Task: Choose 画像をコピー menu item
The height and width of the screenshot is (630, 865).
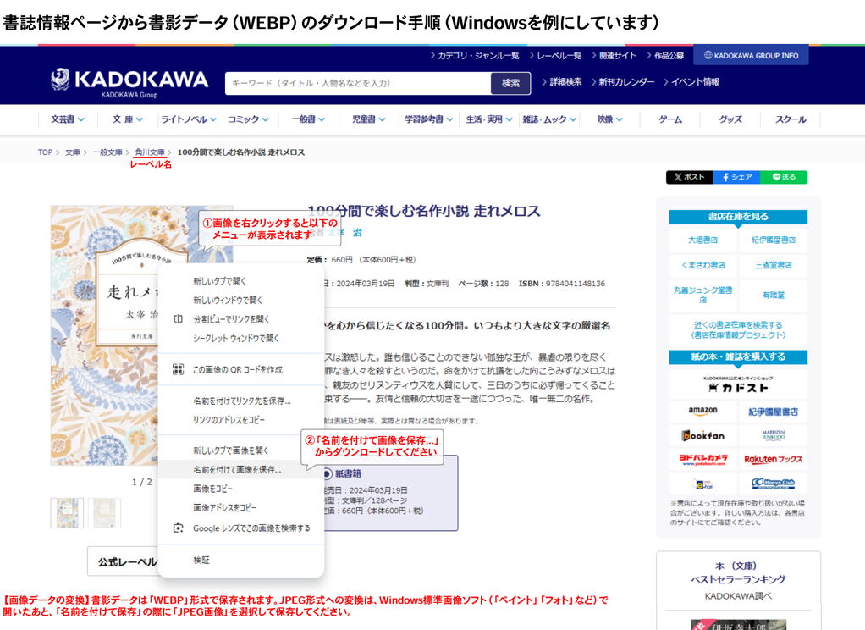Action: point(241,489)
